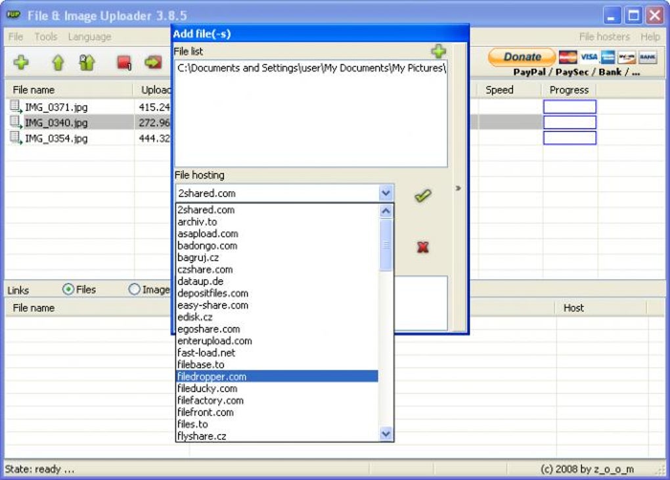Choose flyshare.cz from the hosting list

tap(277, 435)
